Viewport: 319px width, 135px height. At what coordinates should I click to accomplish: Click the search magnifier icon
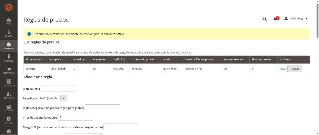click(x=264, y=19)
